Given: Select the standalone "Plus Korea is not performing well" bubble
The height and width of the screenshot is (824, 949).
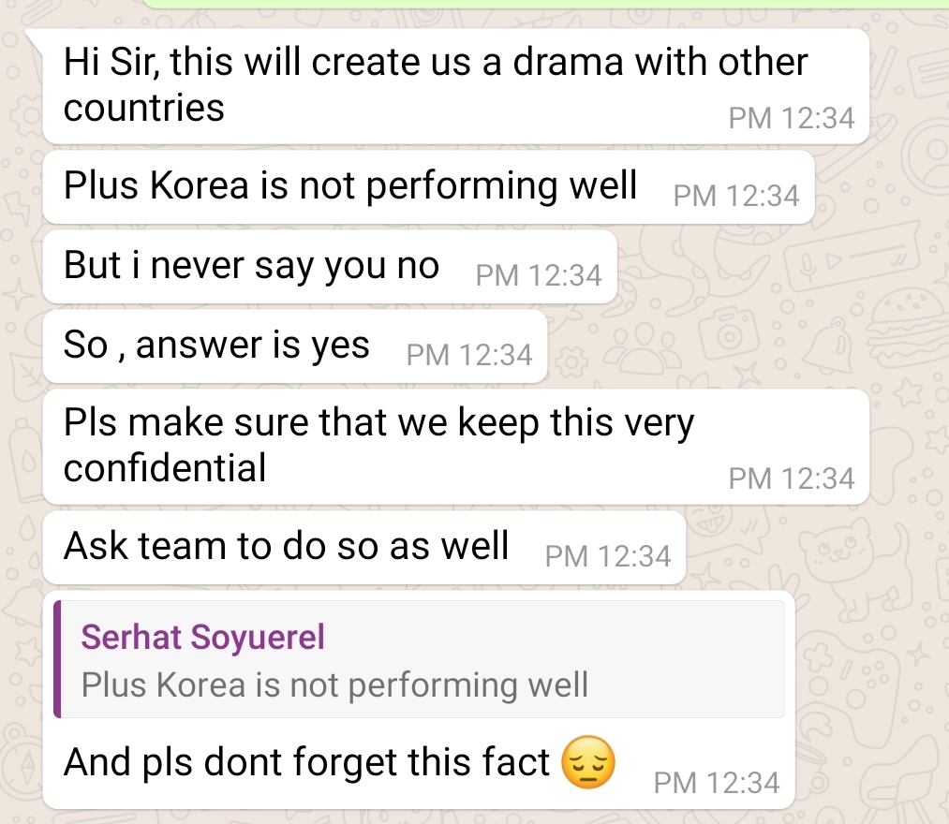Looking at the screenshot, I should (x=349, y=186).
